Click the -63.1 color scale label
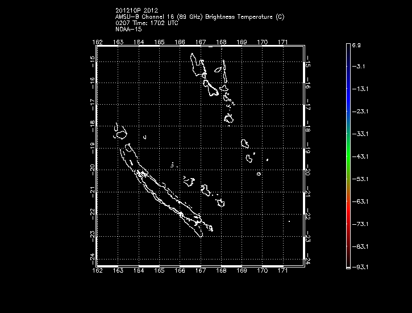The width and height of the screenshot is (412, 313). click(x=360, y=201)
